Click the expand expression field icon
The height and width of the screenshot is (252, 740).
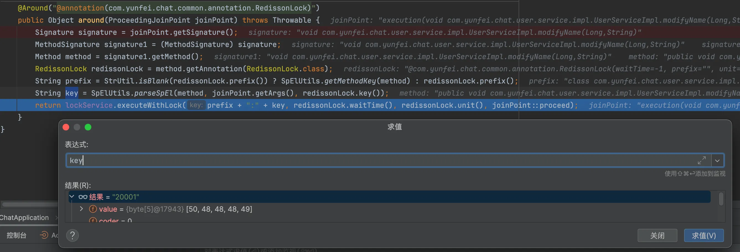(x=702, y=160)
